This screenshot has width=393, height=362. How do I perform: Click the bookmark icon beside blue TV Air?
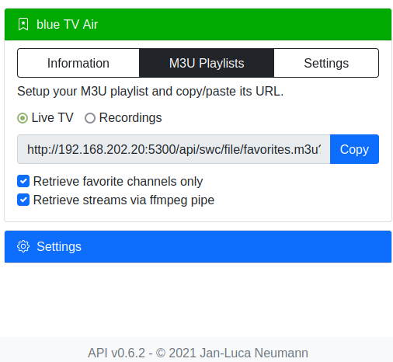23,24
